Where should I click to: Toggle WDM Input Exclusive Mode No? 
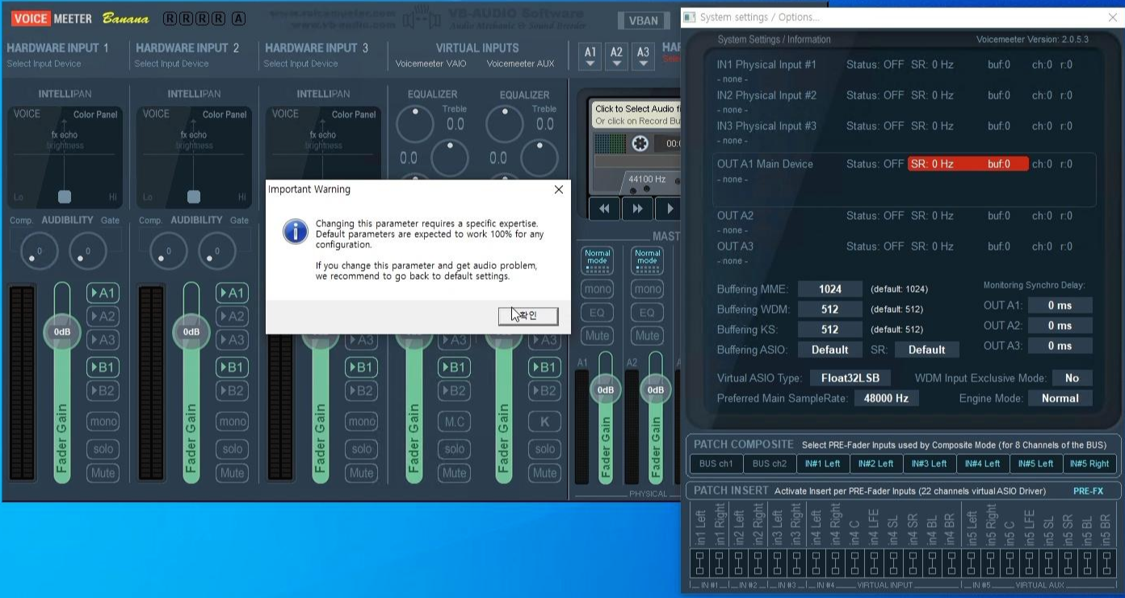click(x=1073, y=378)
